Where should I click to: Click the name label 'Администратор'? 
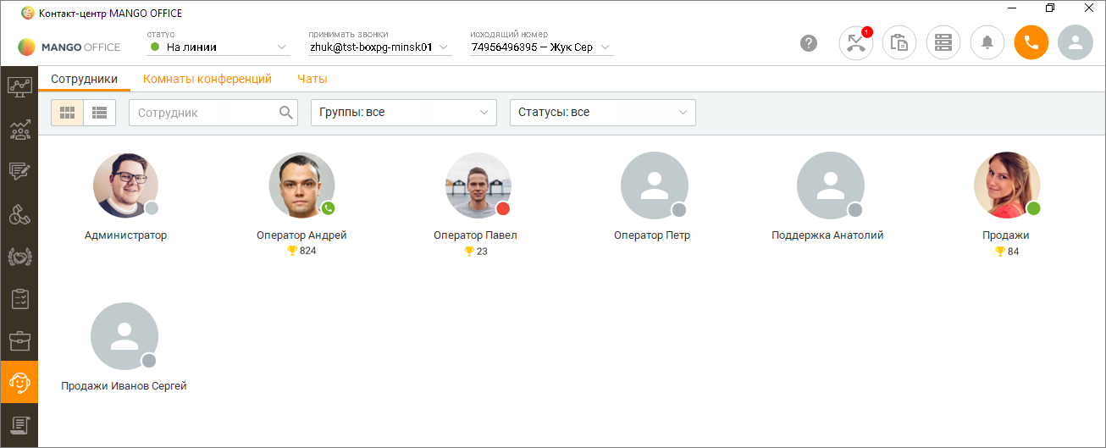click(125, 235)
